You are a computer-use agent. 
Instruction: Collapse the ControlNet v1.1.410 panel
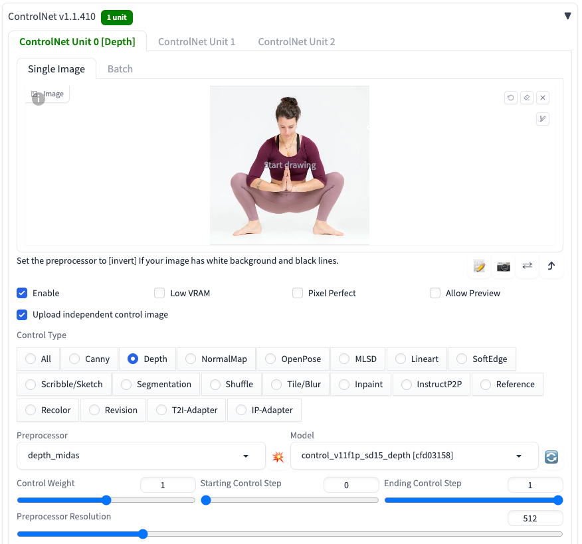pyautogui.click(x=567, y=16)
